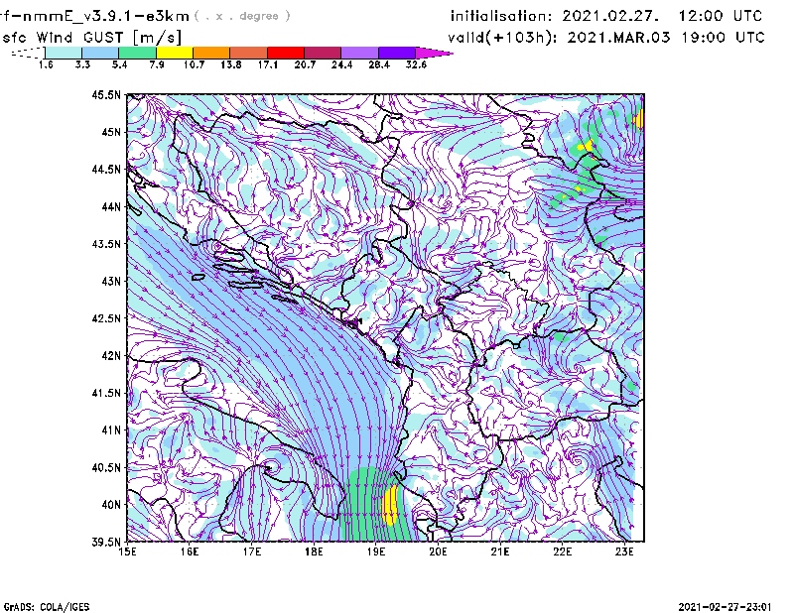The height and width of the screenshot is (613, 794).
Task: Click the green 5.4–7.9 legend swatch
Action: pyautogui.click(x=137, y=53)
